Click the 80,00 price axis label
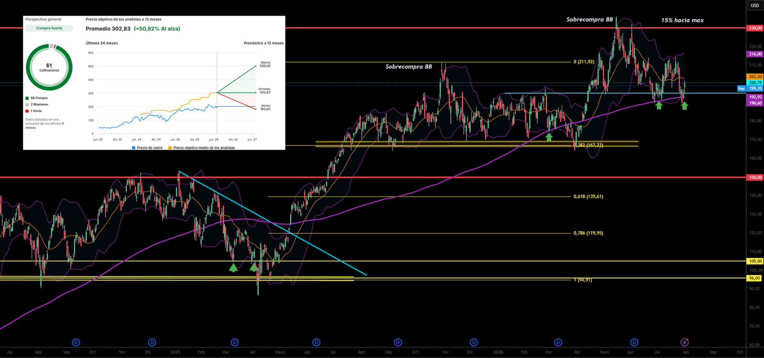 click(x=755, y=307)
